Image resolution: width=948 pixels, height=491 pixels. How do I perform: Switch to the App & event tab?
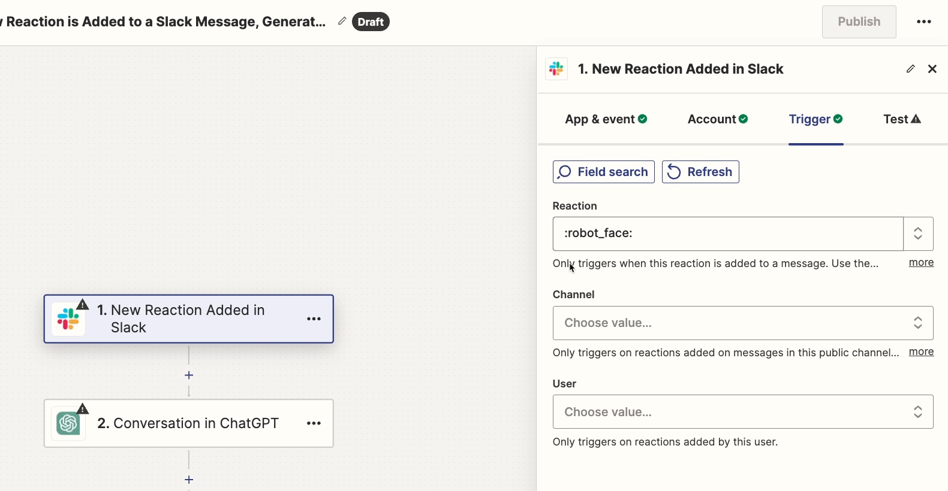pyautogui.click(x=606, y=119)
